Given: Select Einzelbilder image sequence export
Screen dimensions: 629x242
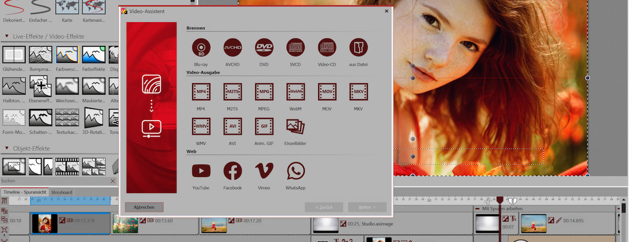Looking at the screenshot, I should tap(296, 126).
